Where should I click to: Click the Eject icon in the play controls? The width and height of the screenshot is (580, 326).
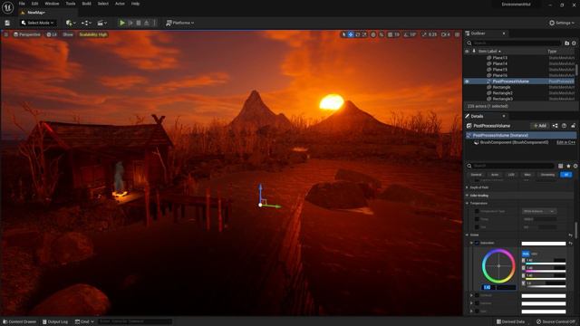click(x=147, y=23)
